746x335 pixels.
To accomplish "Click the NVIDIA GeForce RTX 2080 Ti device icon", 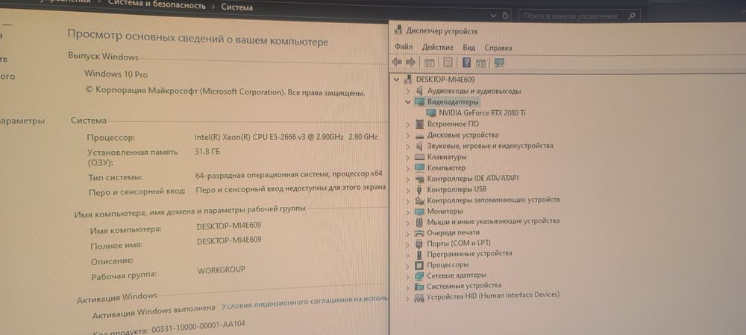I will point(431,113).
